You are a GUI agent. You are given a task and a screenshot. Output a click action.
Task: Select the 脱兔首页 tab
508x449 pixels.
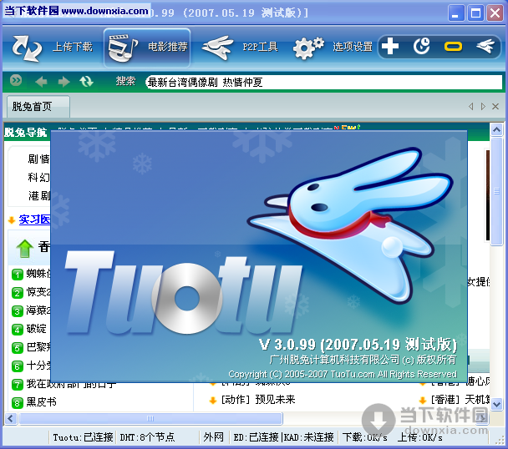[32, 107]
